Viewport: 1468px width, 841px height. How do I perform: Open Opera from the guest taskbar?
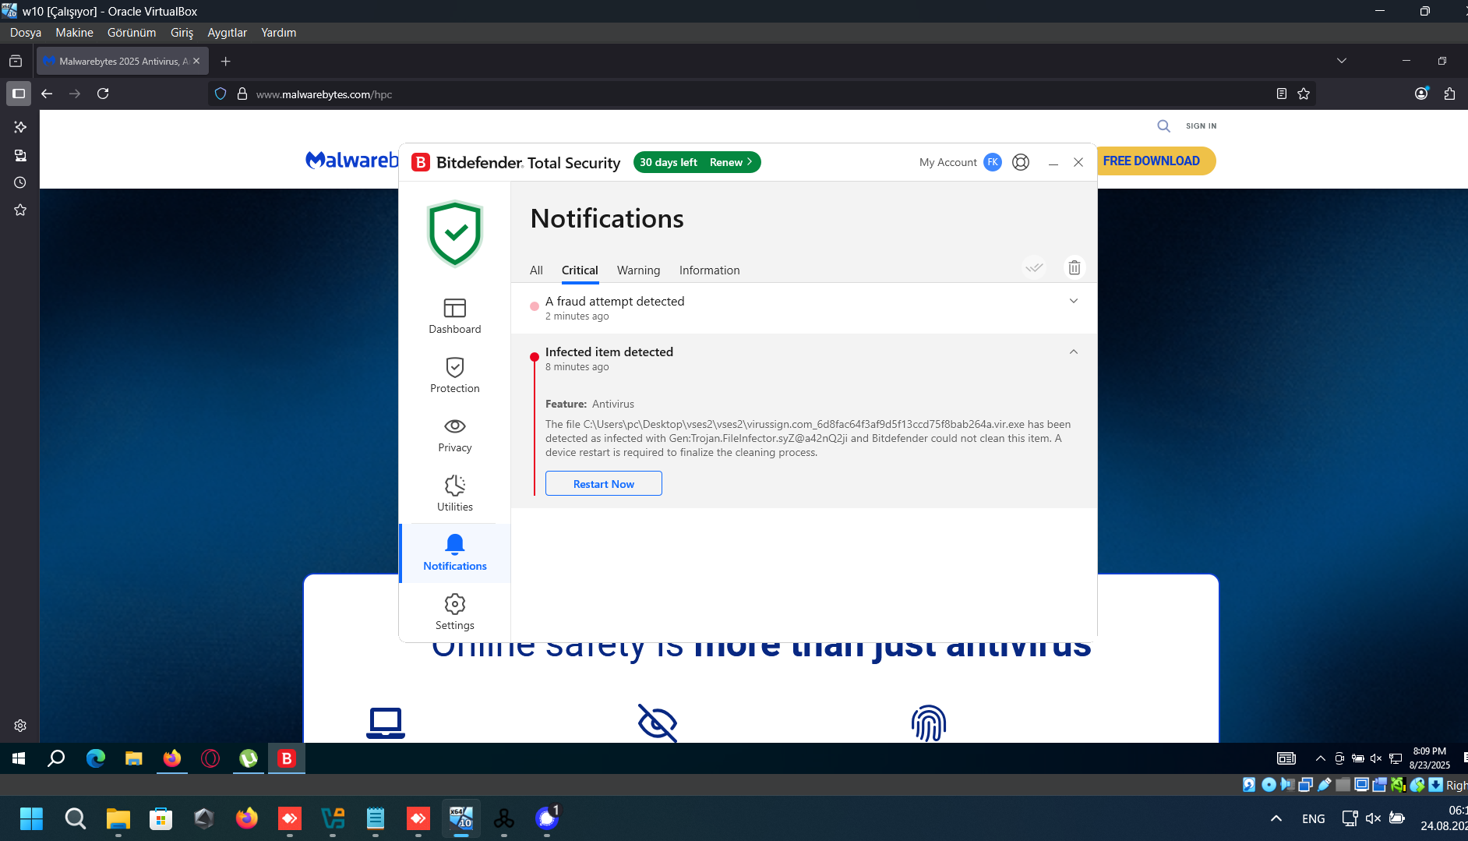pos(210,758)
